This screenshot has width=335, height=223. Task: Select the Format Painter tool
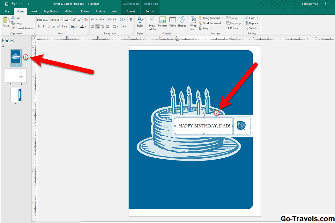[22, 28]
